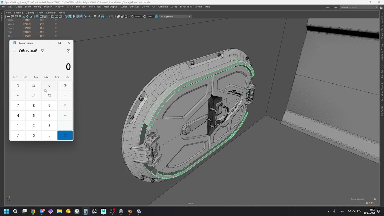Open the Panels menu in viewport
Image resolution: width=384 pixels, height=216 pixels.
coord(62,13)
